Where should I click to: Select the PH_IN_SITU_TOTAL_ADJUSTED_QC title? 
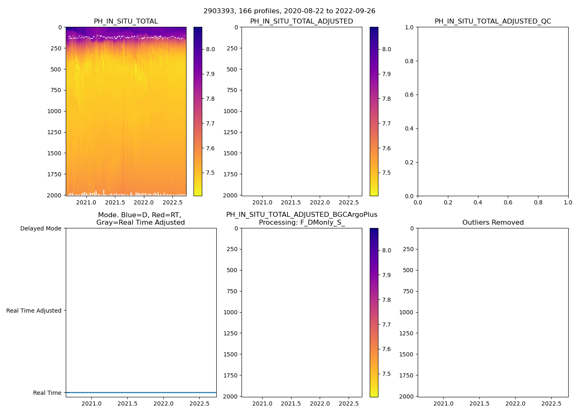coord(493,21)
